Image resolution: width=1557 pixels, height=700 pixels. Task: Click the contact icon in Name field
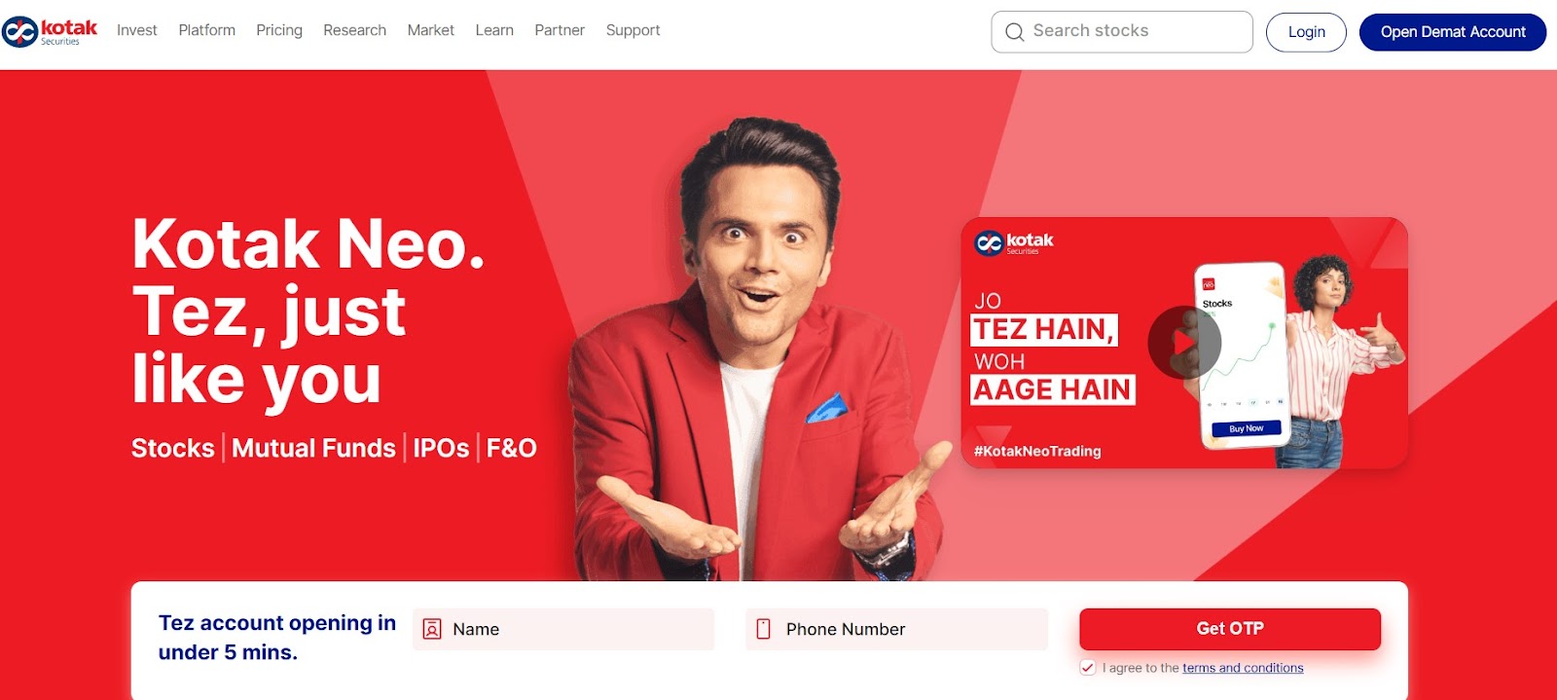pos(432,630)
